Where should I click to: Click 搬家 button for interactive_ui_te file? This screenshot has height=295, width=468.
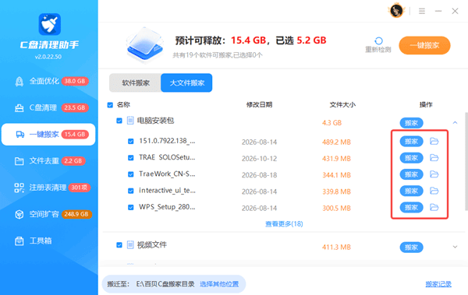411,191
